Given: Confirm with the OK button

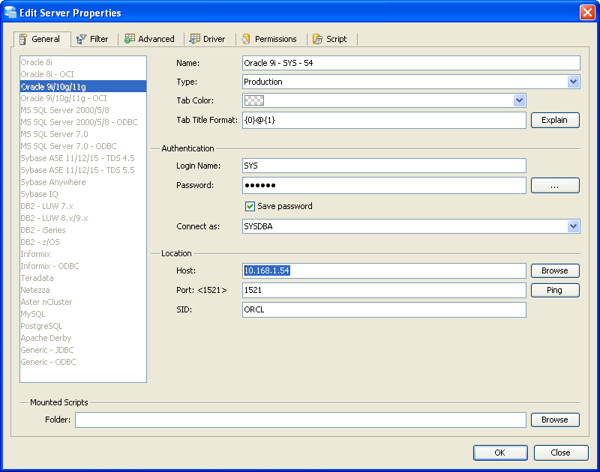Looking at the screenshot, I should point(500,453).
